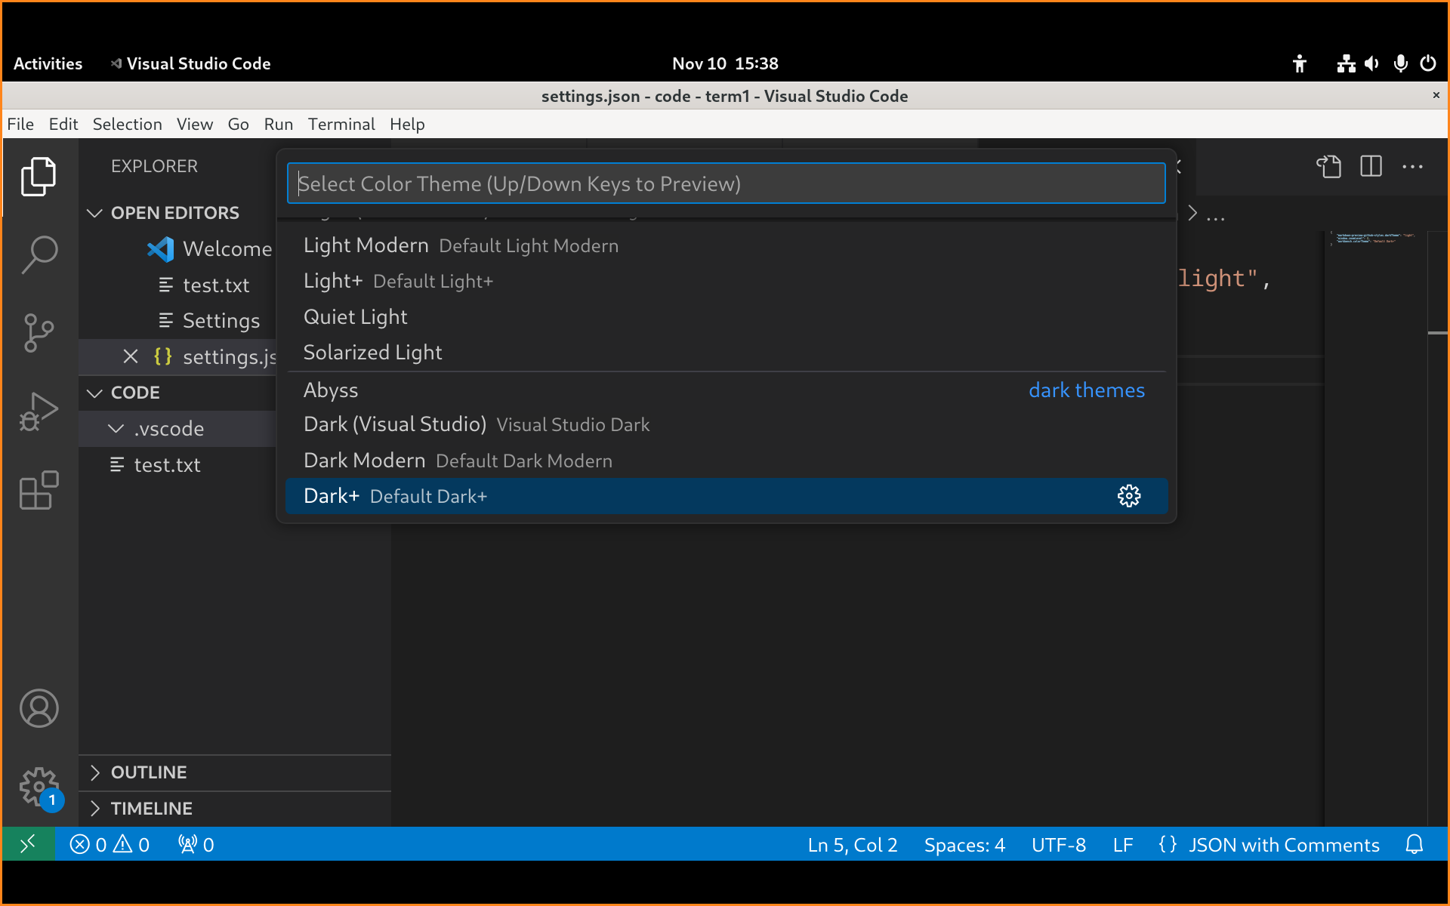Open the Search view in the activity bar
This screenshot has width=1450, height=906.
click(39, 254)
